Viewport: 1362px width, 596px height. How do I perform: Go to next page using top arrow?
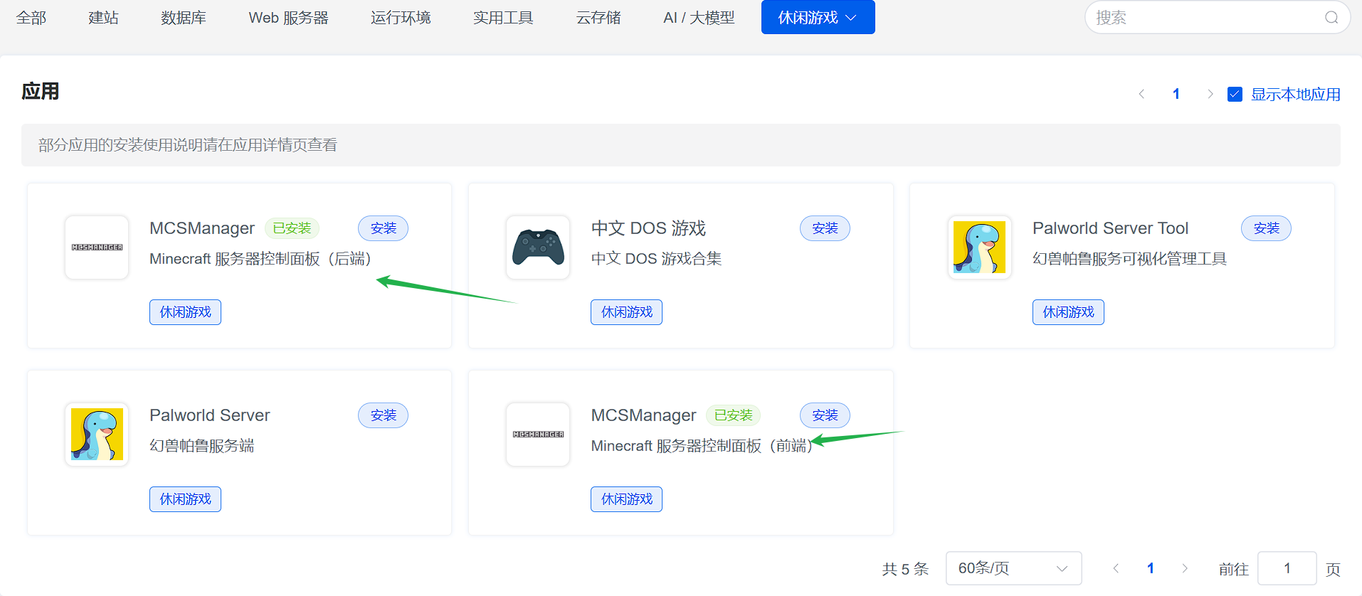[1210, 94]
